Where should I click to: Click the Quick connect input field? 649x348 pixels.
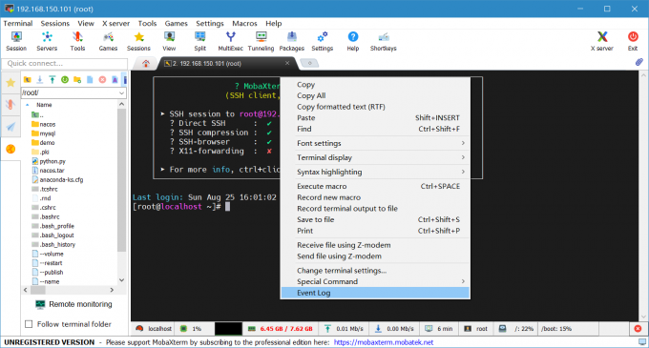(65, 63)
